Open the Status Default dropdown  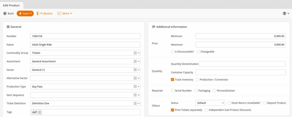point(210,103)
